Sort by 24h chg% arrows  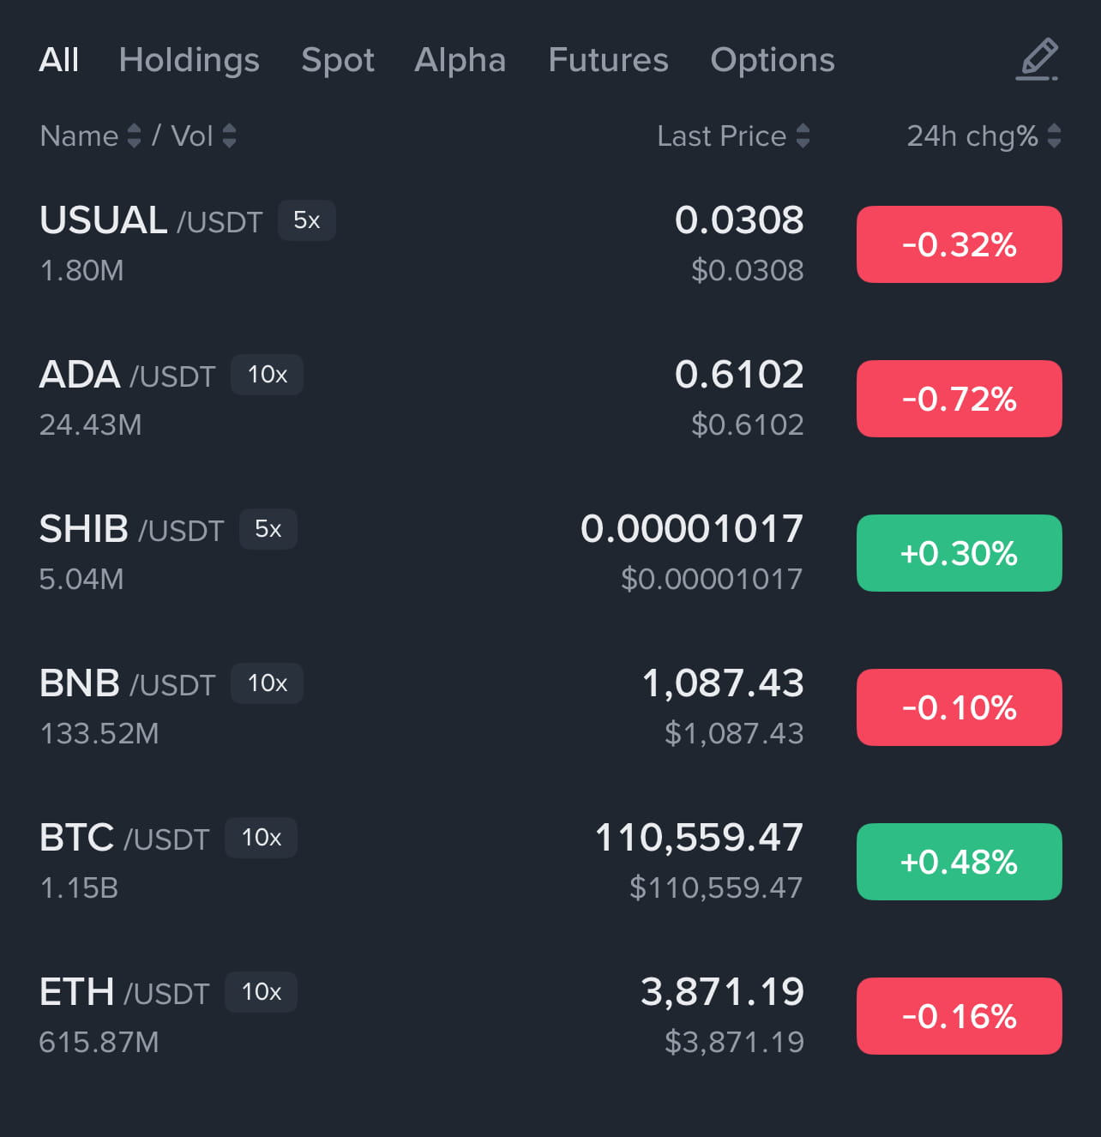[x=1054, y=135]
